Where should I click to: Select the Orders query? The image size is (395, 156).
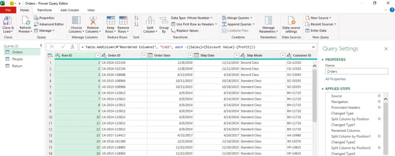[x=22, y=52]
